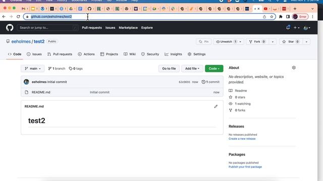Focus Search or jump to field

tap(47, 28)
